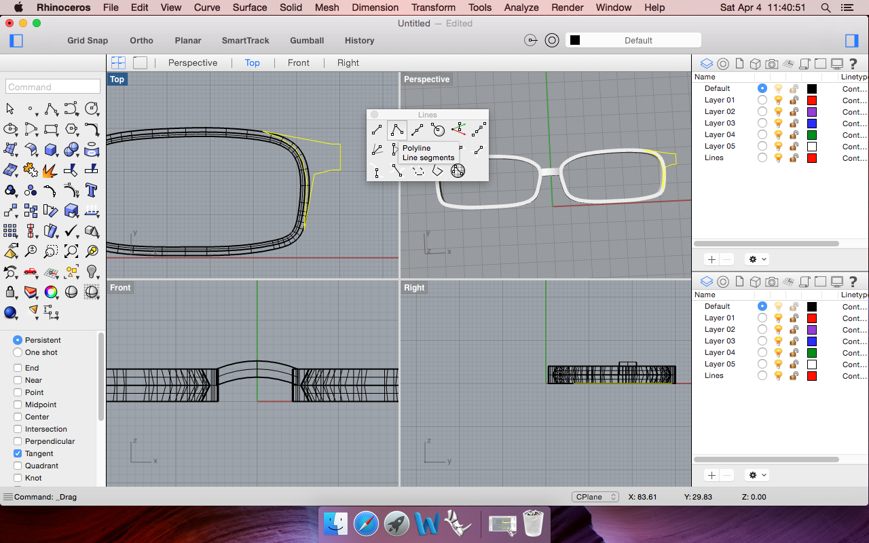Select the One shot radio option
Image resolution: width=869 pixels, height=543 pixels.
18,352
